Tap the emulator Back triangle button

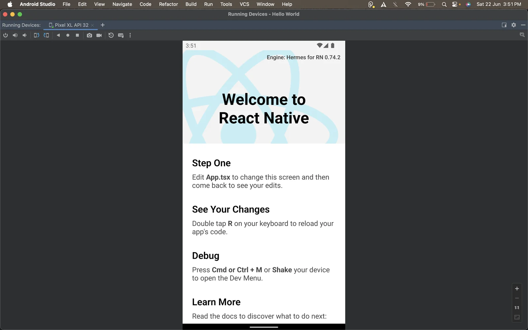(58, 35)
